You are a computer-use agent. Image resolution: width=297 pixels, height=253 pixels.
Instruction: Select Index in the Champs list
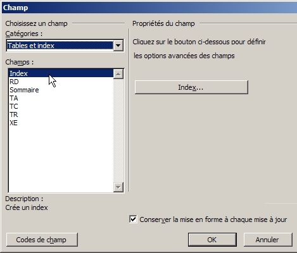click(x=61, y=73)
